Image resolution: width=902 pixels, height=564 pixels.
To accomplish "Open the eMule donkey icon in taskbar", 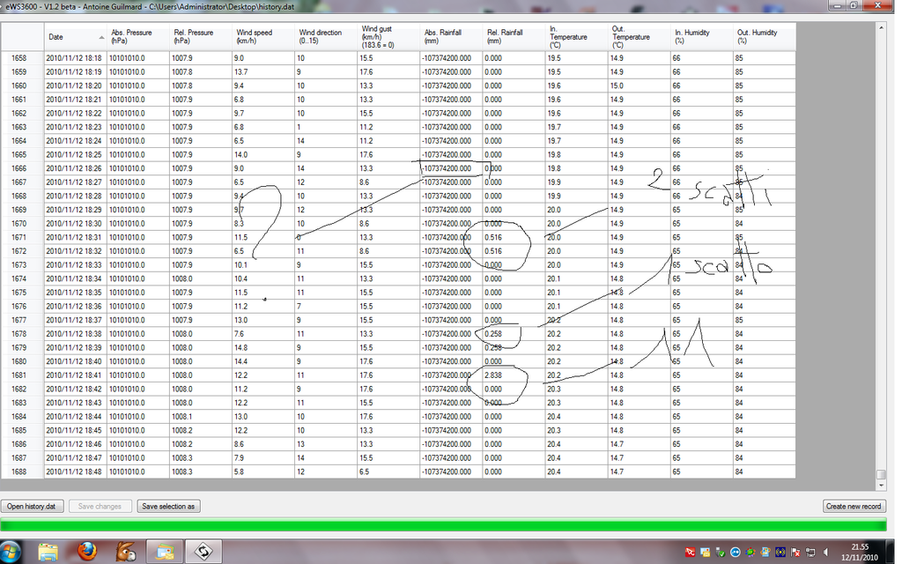I will [x=124, y=552].
